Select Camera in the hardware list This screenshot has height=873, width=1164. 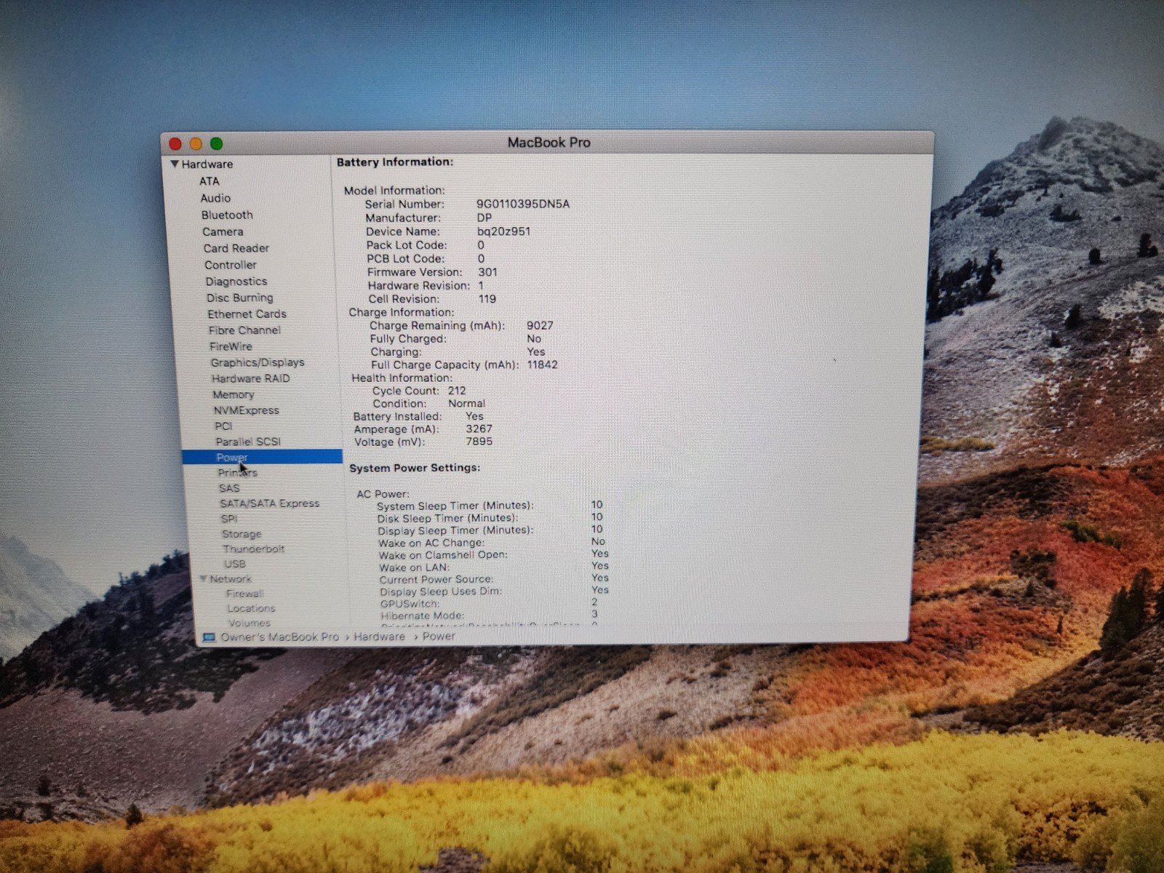[x=223, y=232]
